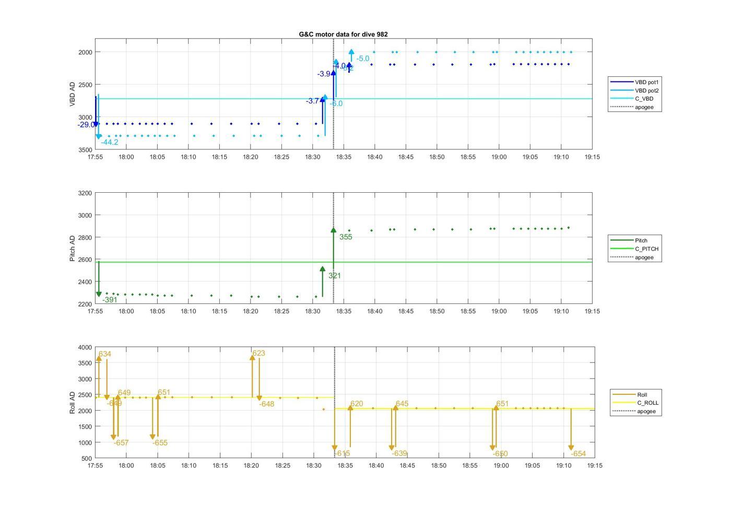Click the 'VBD AD' y-axis label
Viewport: 731px width, 515px height.
pyautogui.click(x=72, y=94)
